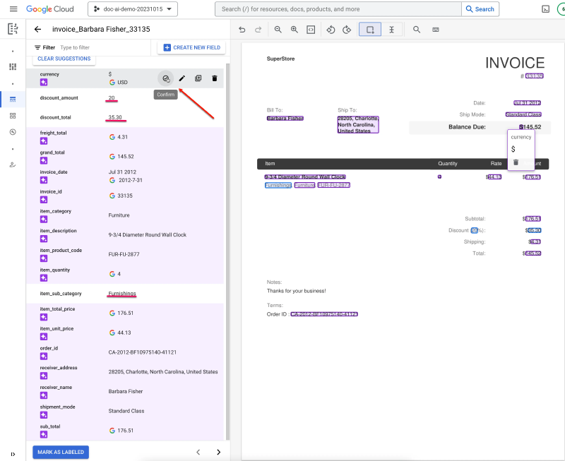
Task: Select the bounding box tool
Action: [370, 30]
